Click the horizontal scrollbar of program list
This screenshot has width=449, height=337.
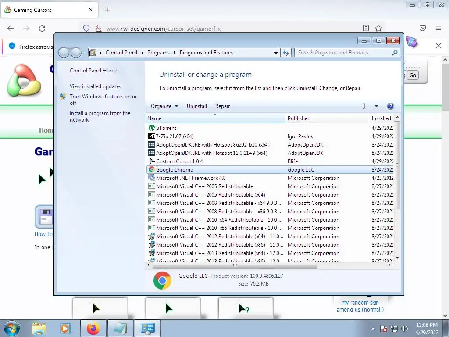pyautogui.click(x=235, y=265)
